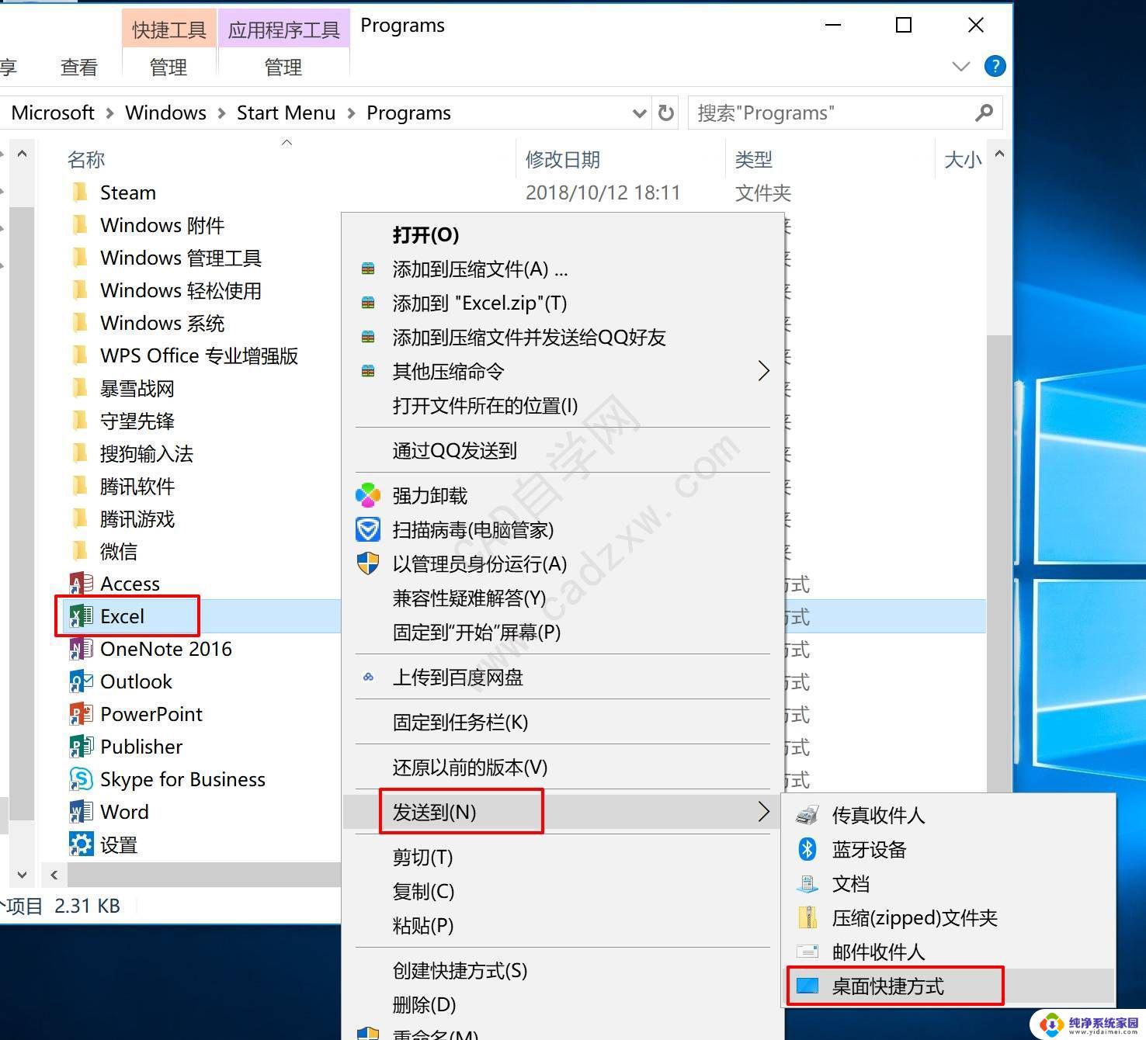Expand the ribbon with the chevron
1146x1040 pixels.
coord(961,67)
